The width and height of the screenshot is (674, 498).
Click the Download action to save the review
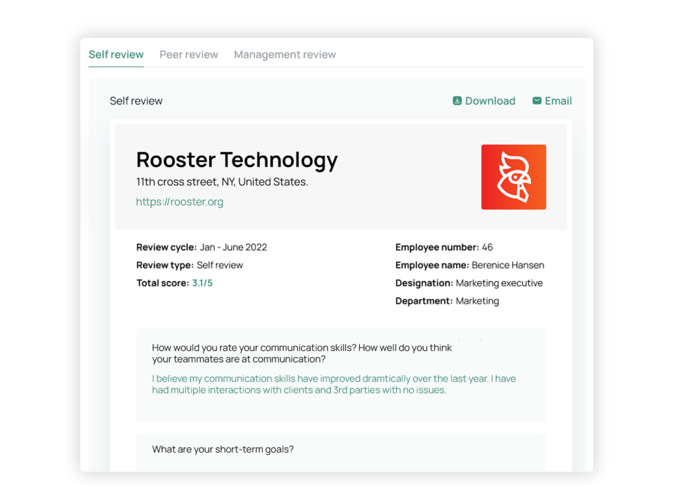point(490,100)
